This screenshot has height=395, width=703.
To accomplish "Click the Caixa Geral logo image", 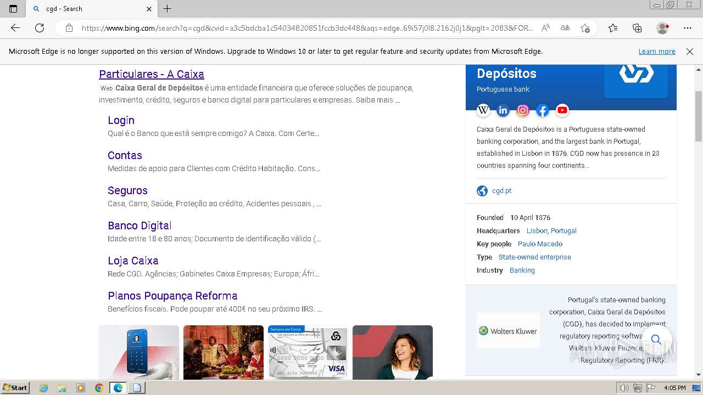I will coord(636,81).
